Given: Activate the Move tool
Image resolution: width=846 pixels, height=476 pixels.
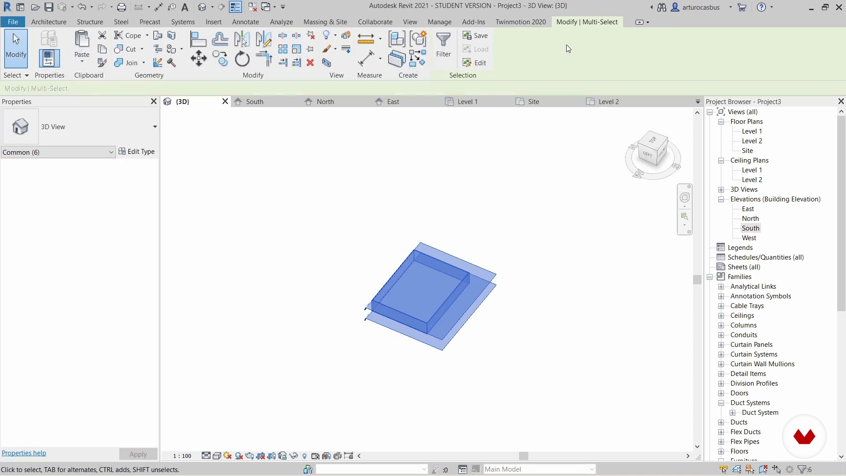Looking at the screenshot, I should (x=198, y=59).
